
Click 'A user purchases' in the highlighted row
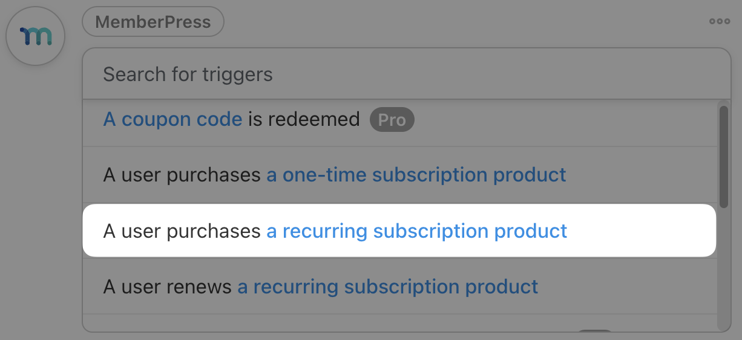(182, 231)
